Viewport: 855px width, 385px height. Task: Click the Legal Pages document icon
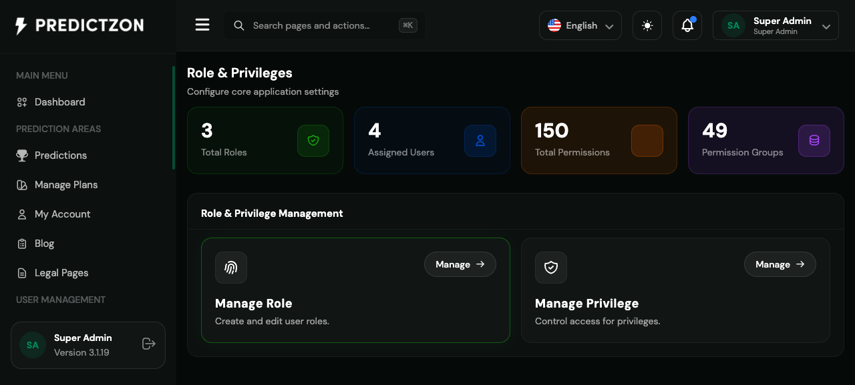[x=22, y=273]
